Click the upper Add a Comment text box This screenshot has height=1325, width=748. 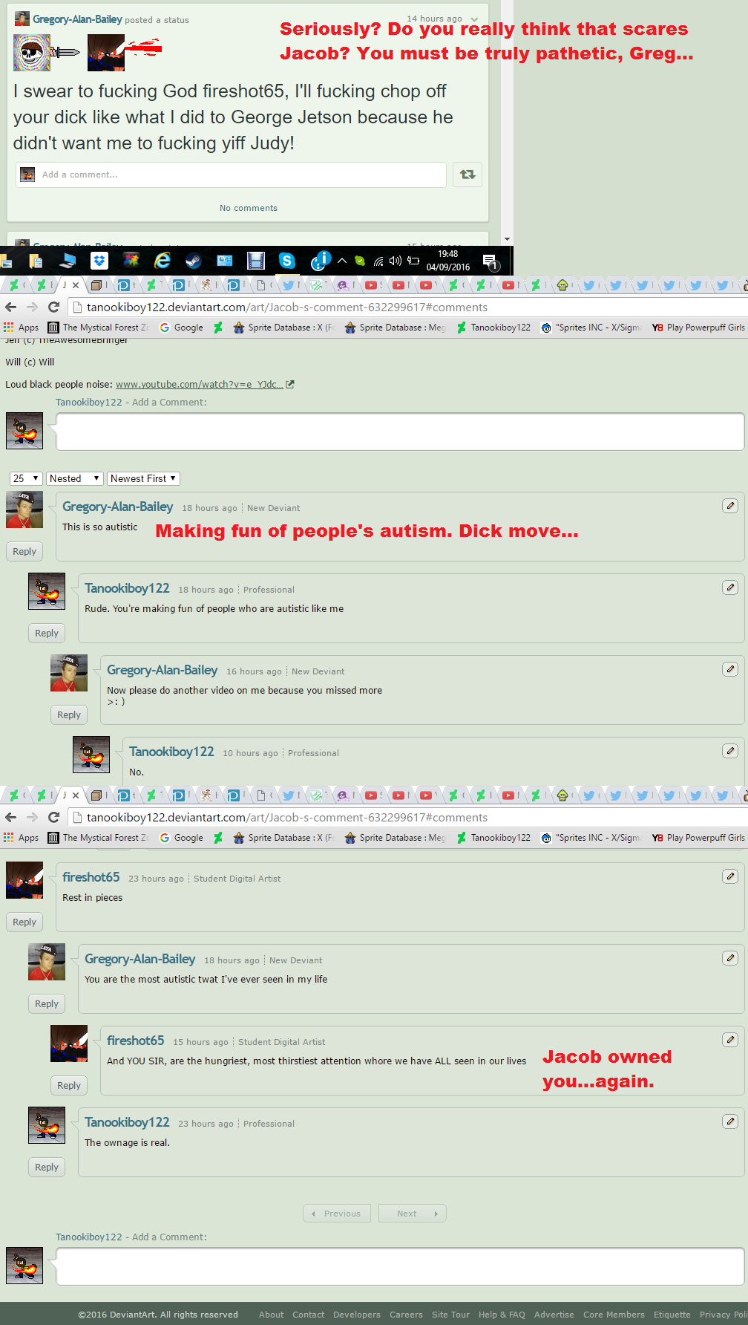[x=400, y=432]
